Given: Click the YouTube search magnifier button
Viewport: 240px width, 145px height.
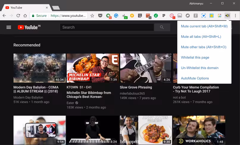Looking at the screenshot, I should tap(162, 27).
